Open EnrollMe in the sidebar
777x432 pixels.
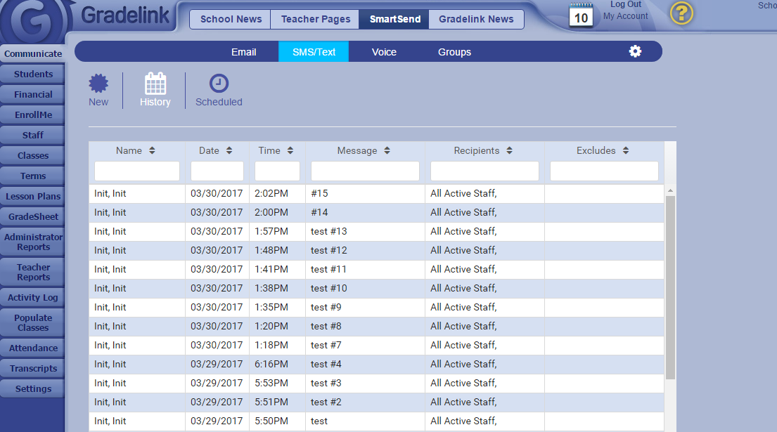[33, 114]
